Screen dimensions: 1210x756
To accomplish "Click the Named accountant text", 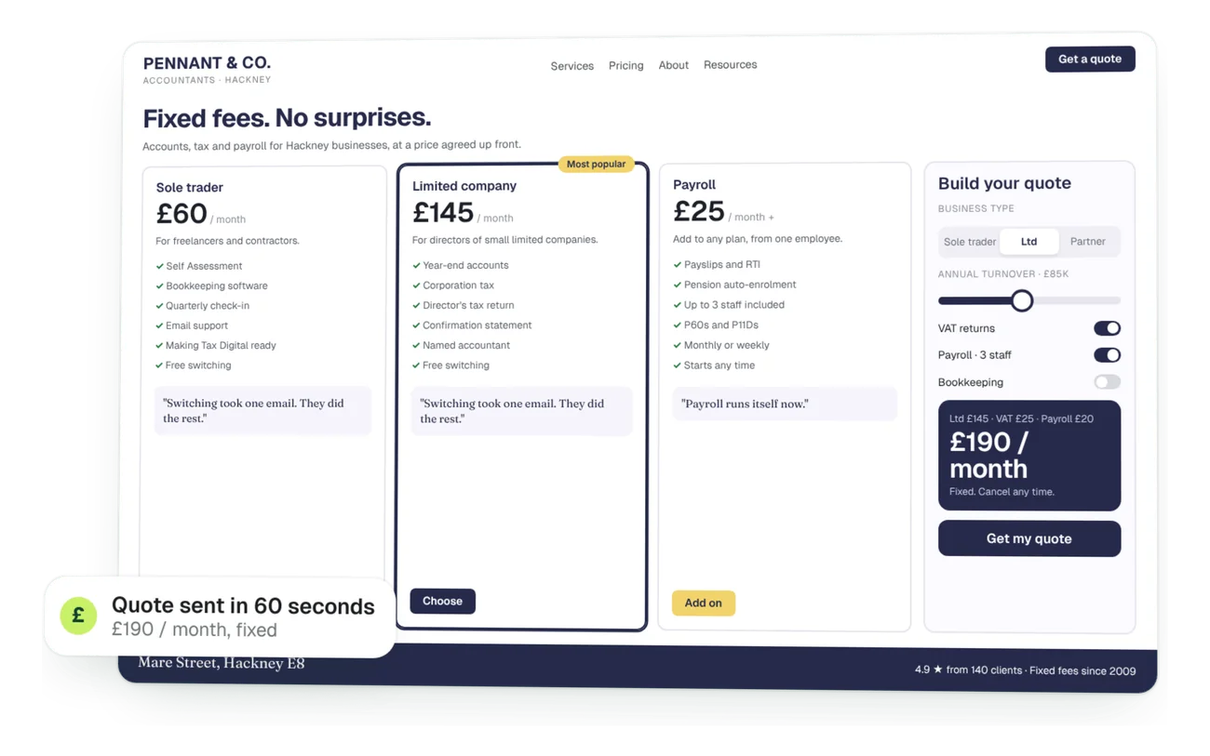I will tap(466, 345).
